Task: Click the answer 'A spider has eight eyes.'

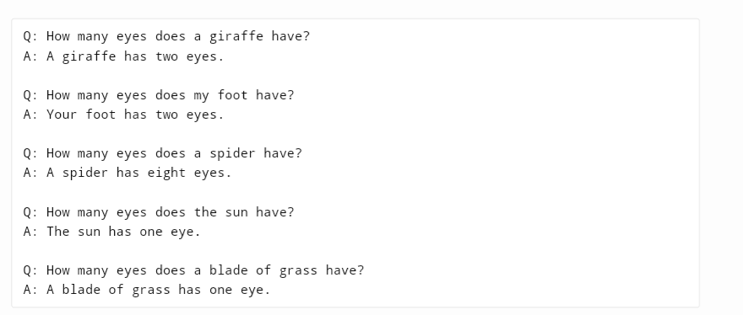Action: [127, 174]
